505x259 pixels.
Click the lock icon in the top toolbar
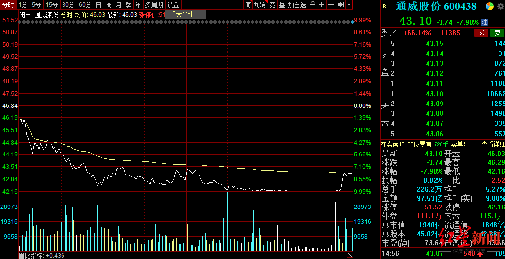coord(312,5)
